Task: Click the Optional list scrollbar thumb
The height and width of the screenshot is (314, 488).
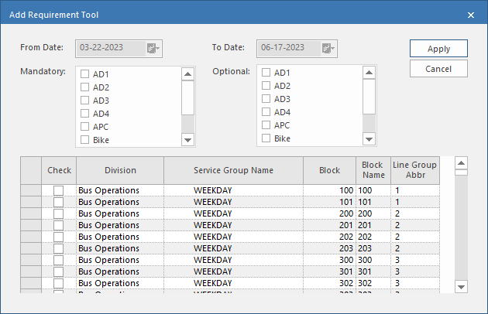Action: [369, 97]
